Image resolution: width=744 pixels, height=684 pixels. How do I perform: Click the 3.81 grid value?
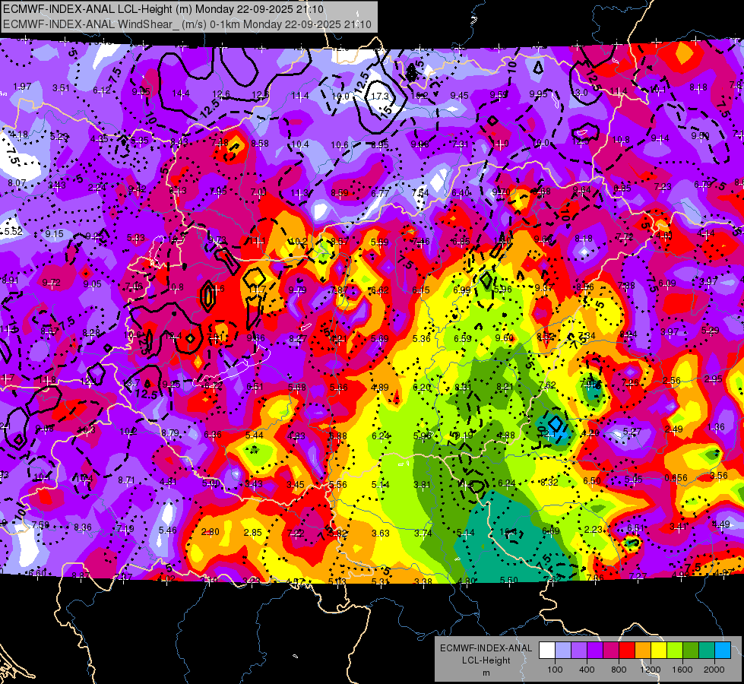pyautogui.click(x=422, y=485)
